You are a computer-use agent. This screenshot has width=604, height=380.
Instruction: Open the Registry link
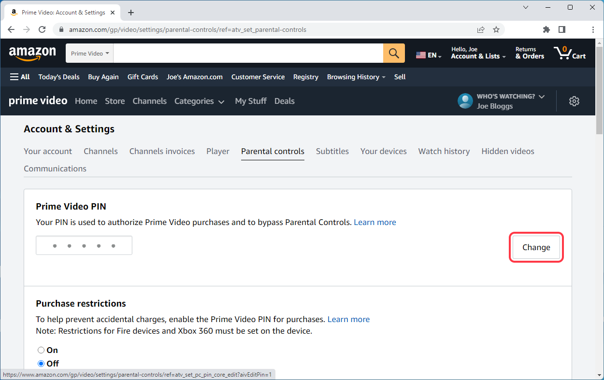click(306, 77)
